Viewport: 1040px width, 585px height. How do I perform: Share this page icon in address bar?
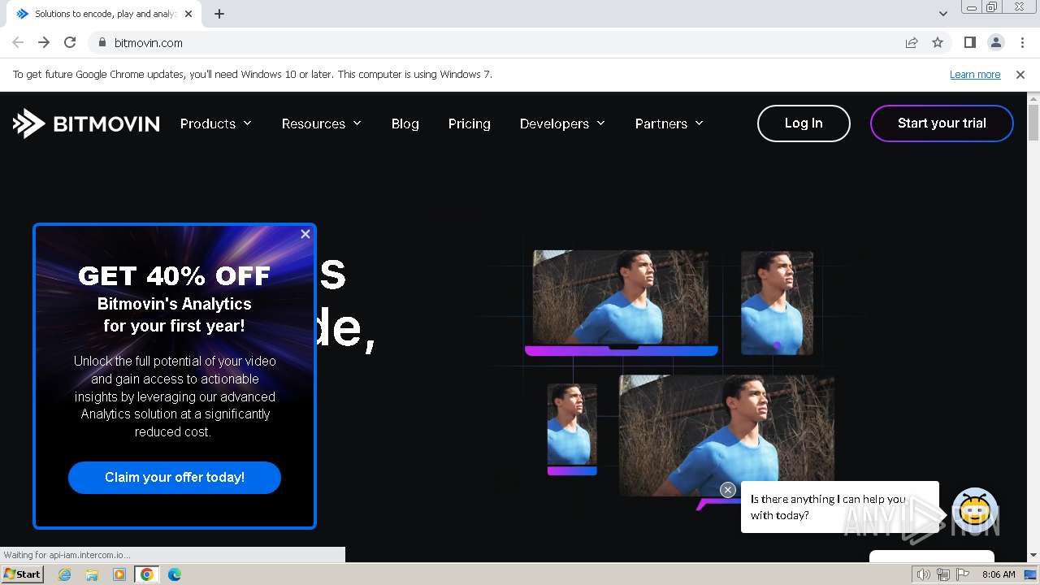point(912,43)
